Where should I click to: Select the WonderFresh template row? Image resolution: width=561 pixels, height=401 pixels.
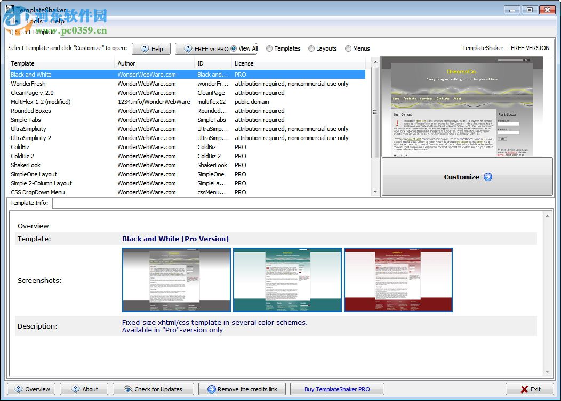tap(28, 84)
